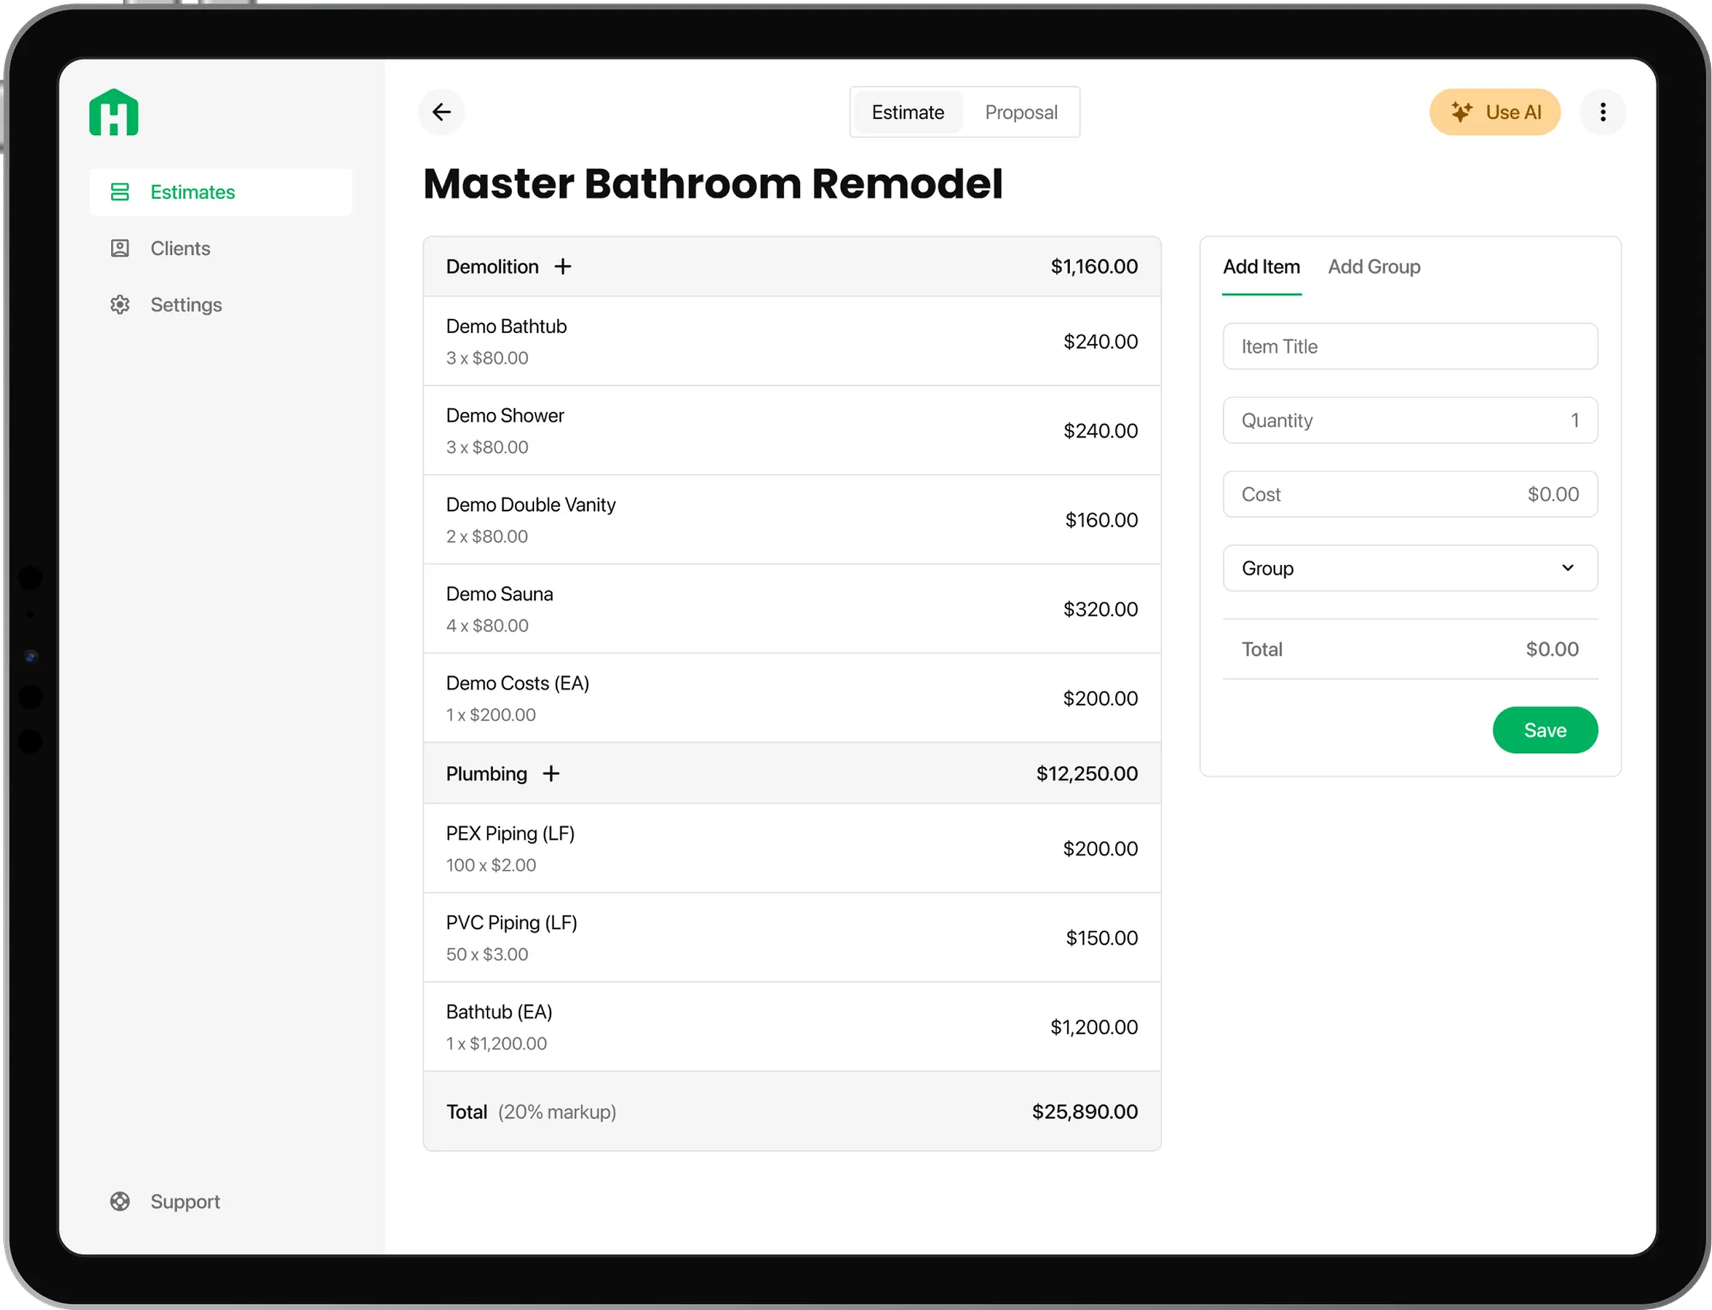
Task: Select the Add Group tab
Action: [1374, 266]
